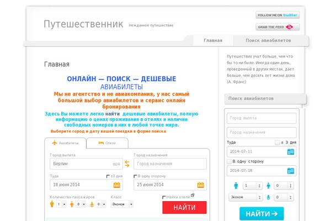
Task: Open the Главная navigation tab
Action: pyautogui.click(x=213, y=40)
